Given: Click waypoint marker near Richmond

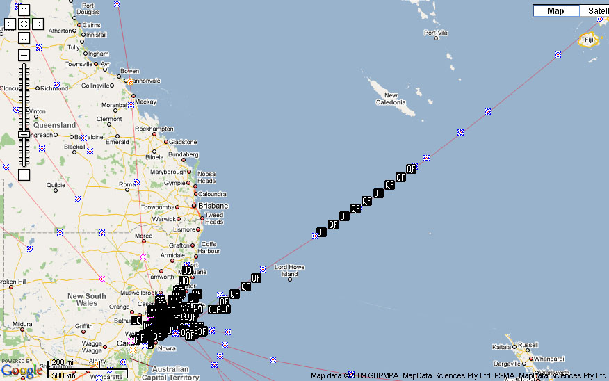Looking at the screenshot, I should point(57,85).
